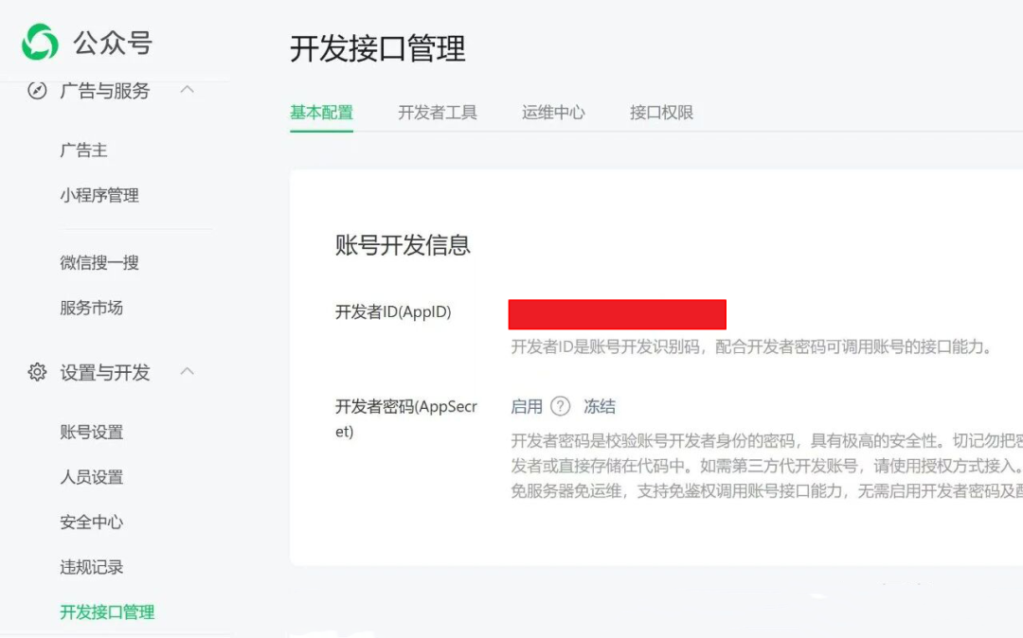Click 启用 to enable AppSecret
Image resolution: width=1023 pixels, height=638 pixels.
(x=525, y=406)
